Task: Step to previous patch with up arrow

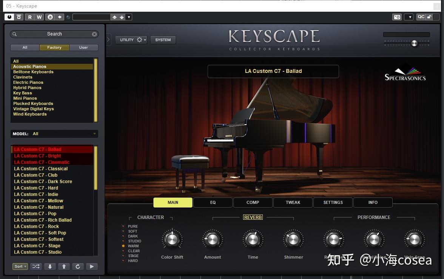Action: coord(64,267)
